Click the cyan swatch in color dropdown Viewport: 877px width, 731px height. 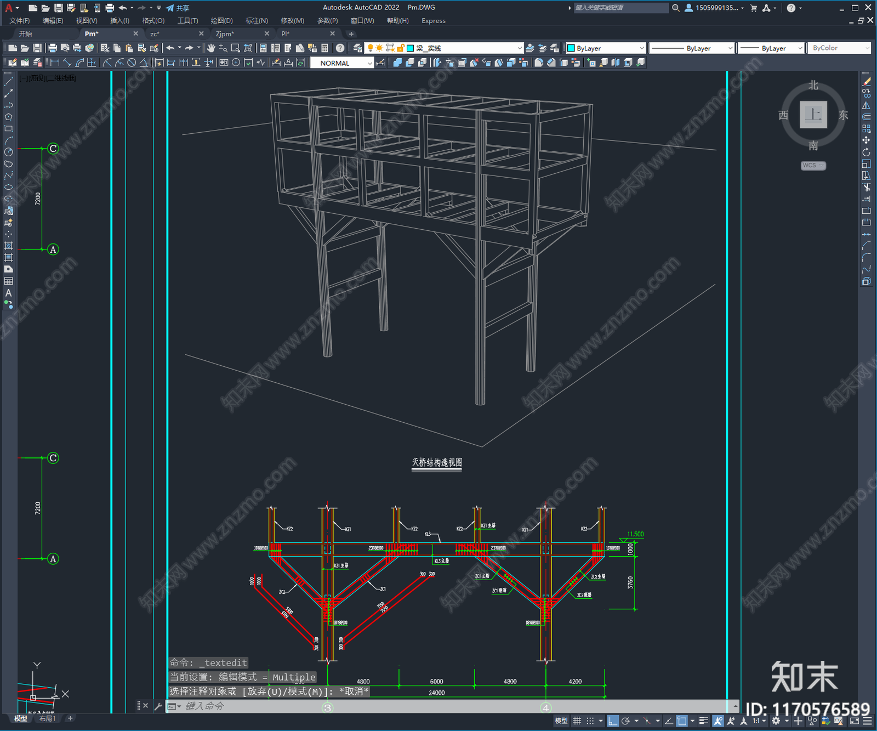(x=571, y=48)
